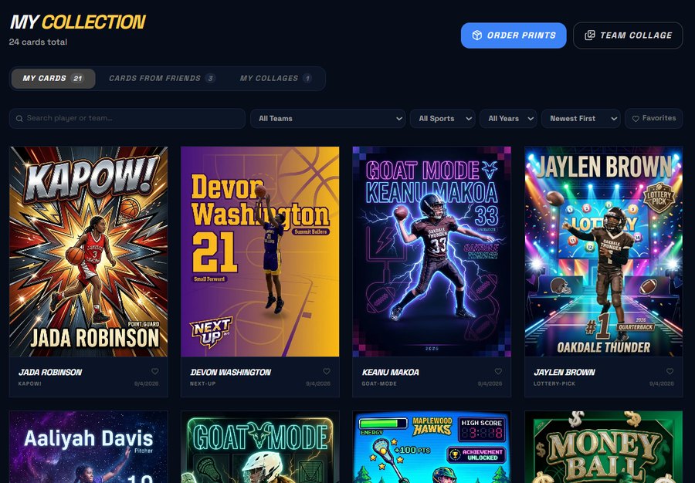Click the magnifier icon in search box
695x483 pixels.
pos(19,118)
